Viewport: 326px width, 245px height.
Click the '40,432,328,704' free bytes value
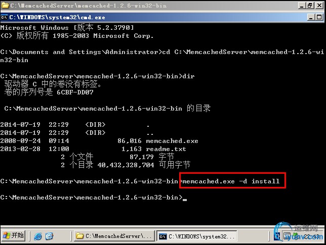126,165
